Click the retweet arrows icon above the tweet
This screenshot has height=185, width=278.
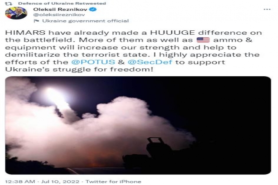pos(8,3)
